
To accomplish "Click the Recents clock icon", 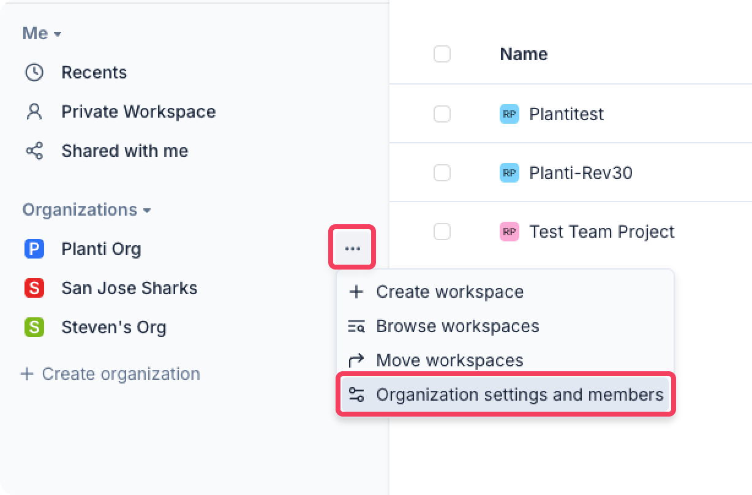I will click(x=34, y=72).
